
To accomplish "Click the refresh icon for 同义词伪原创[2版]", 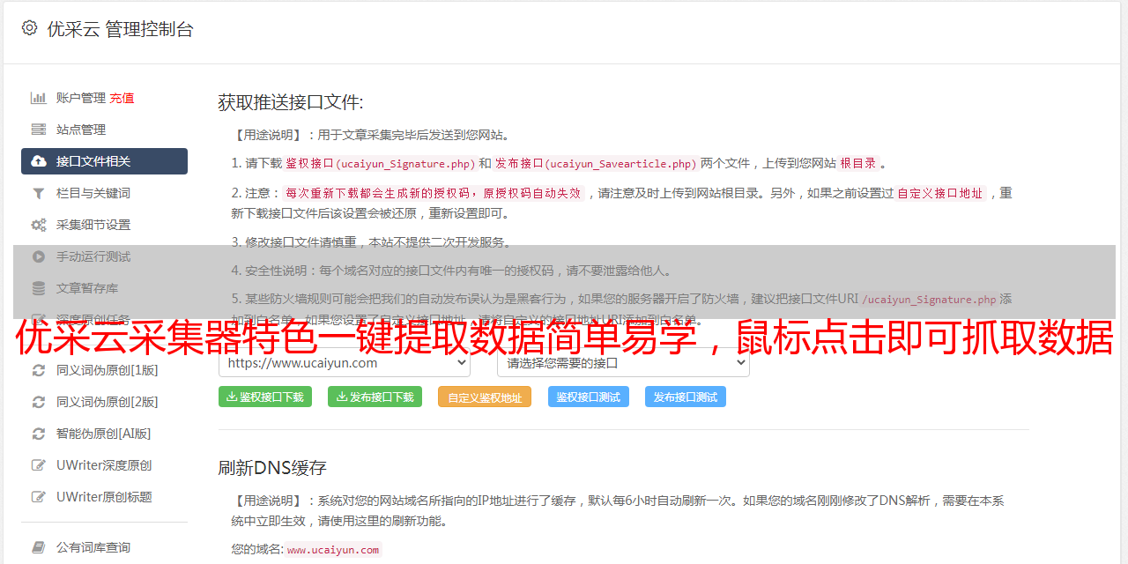I will (39, 402).
